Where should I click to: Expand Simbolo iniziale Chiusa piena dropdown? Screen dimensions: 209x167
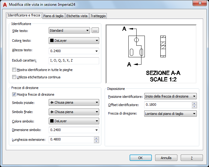pos(74,102)
